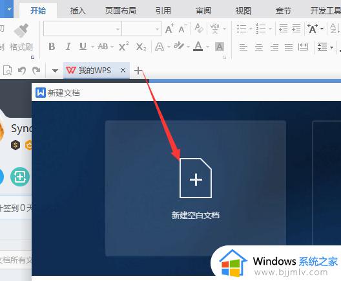341x281 pixels.
Task: Click the text effects outlined A icon
Action: click(x=160, y=47)
